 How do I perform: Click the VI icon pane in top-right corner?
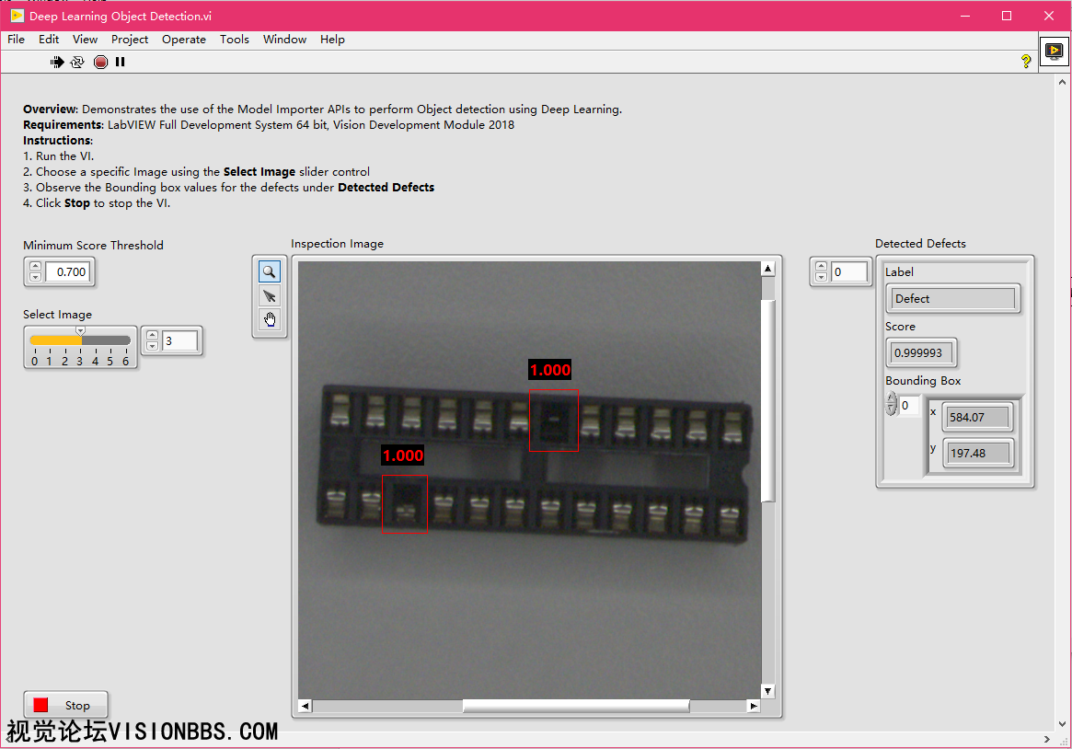(x=1054, y=52)
